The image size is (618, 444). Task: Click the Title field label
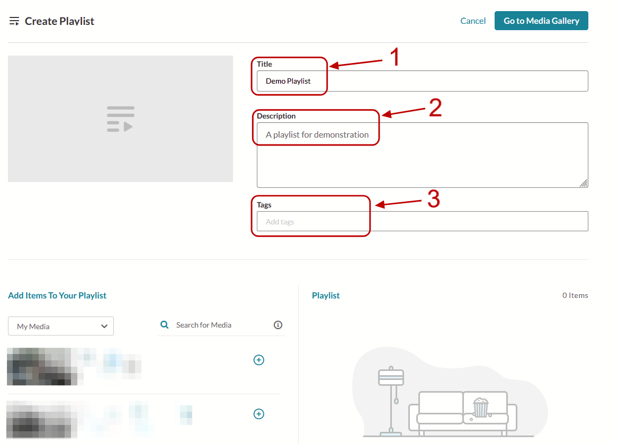(264, 64)
